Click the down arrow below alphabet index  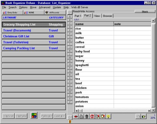70,117
